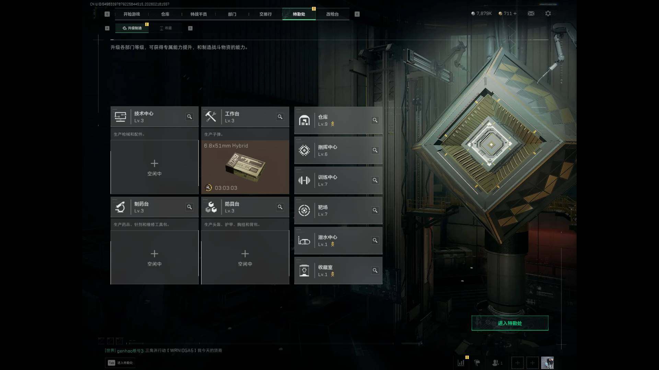The image size is (659, 370).
Task: Add production in 防具台 idle slot
Action: [x=245, y=257]
